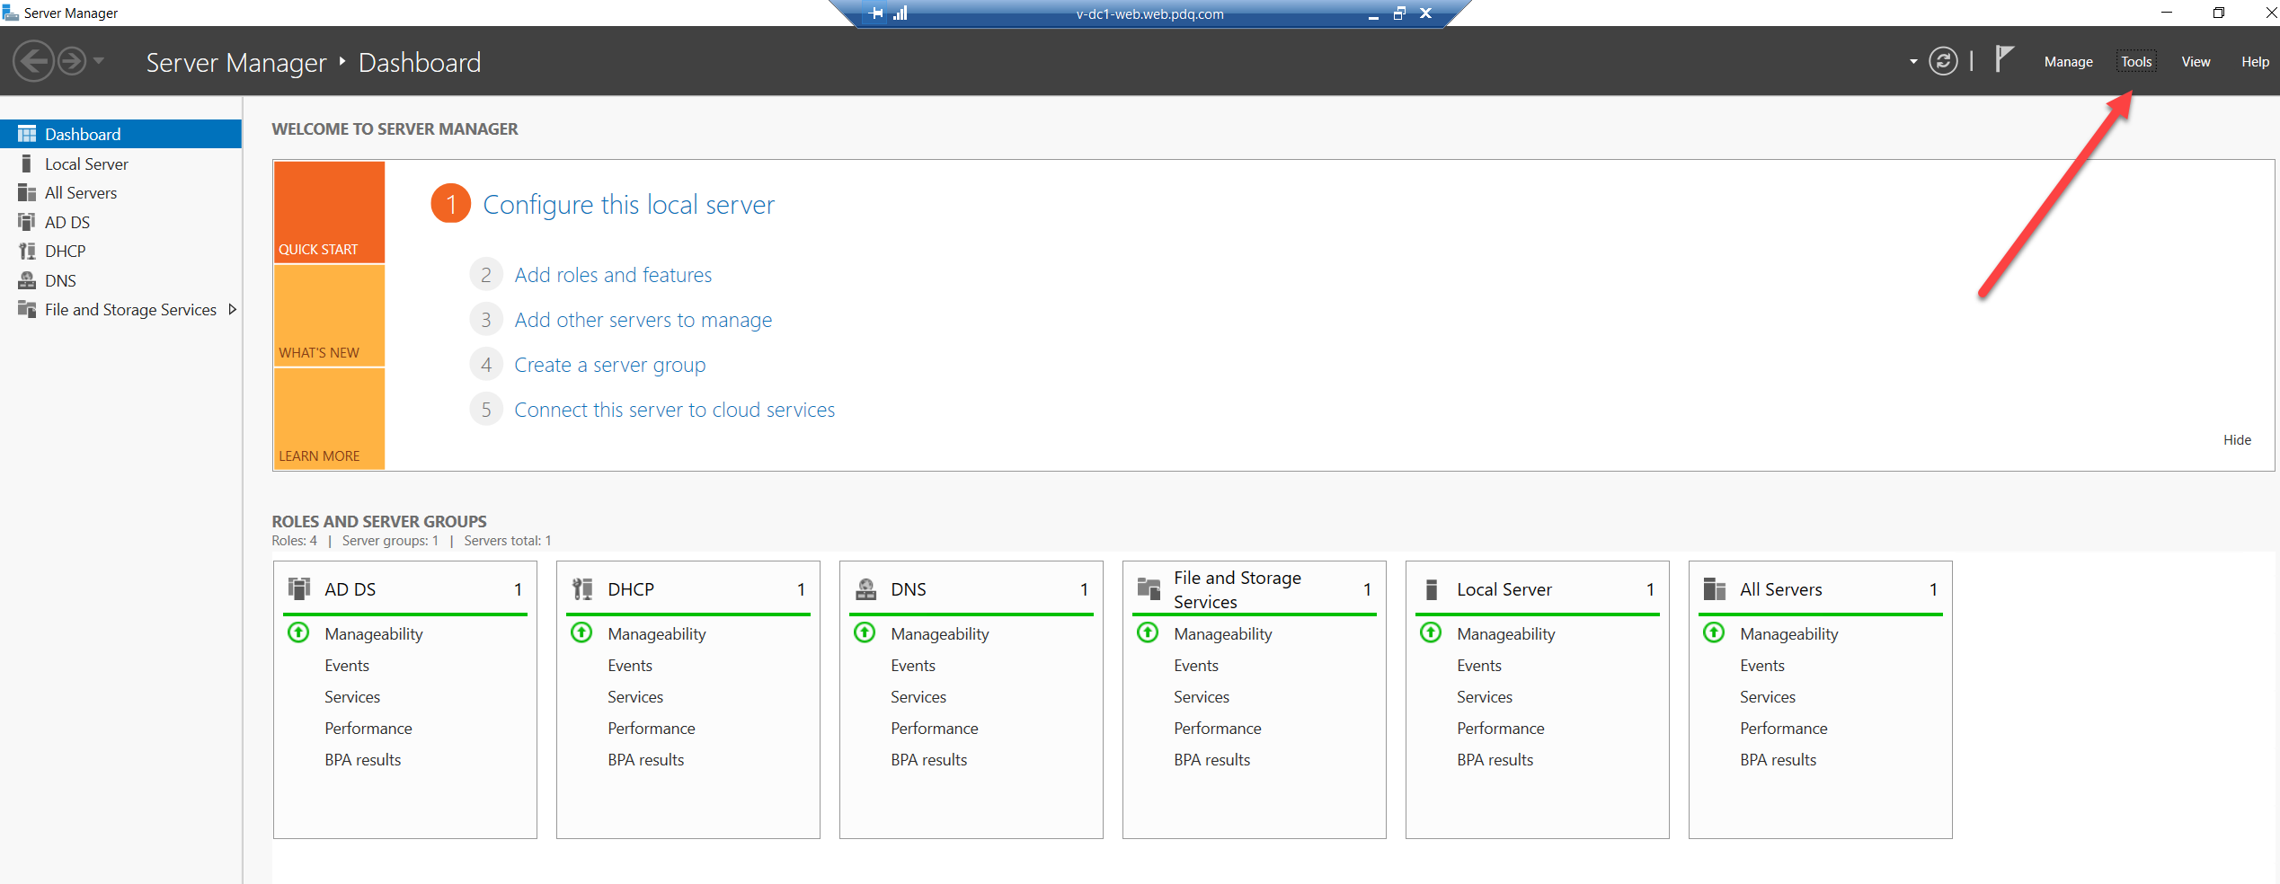Image resolution: width=2280 pixels, height=884 pixels.
Task: Hide the welcome panel
Action: click(x=2237, y=440)
